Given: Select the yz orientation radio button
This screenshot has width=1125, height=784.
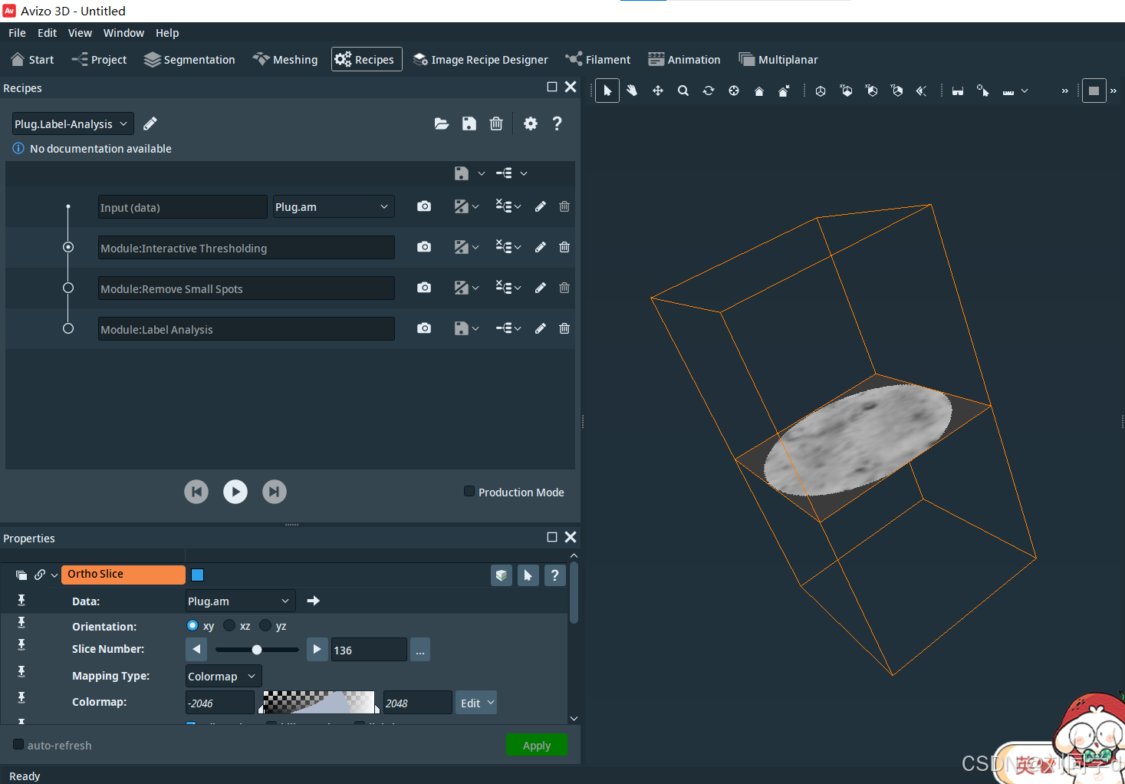Looking at the screenshot, I should (x=265, y=625).
